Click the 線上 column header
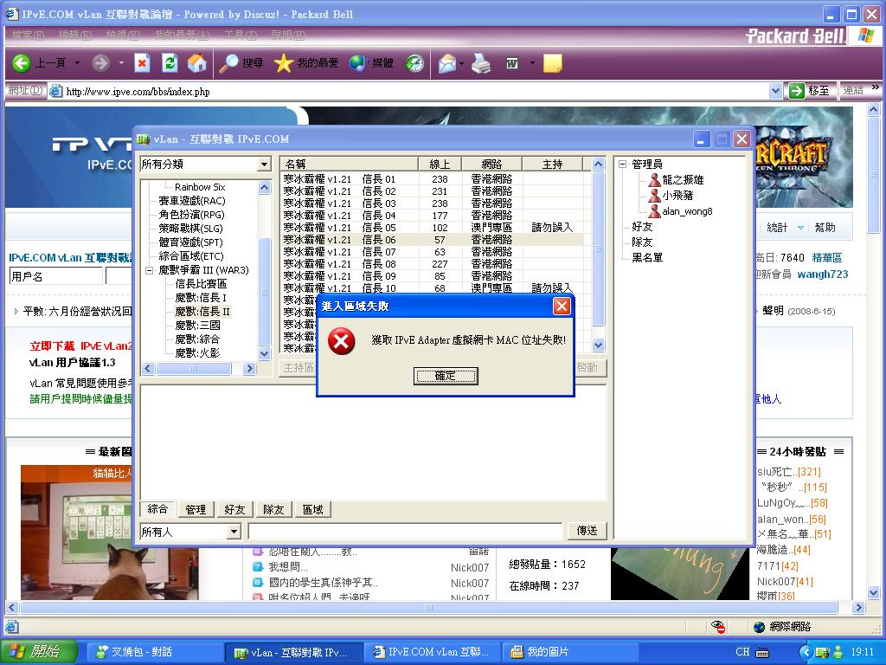The image size is (886, 665). 440,164
